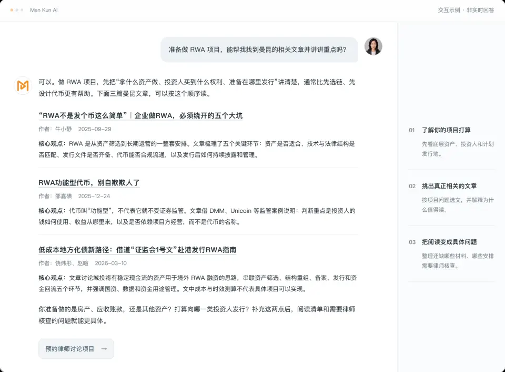This screenshot has height=372, width=505.
Task: Click the 交互示例 · 非实时回答 label
Action: (x=466, y=10)
